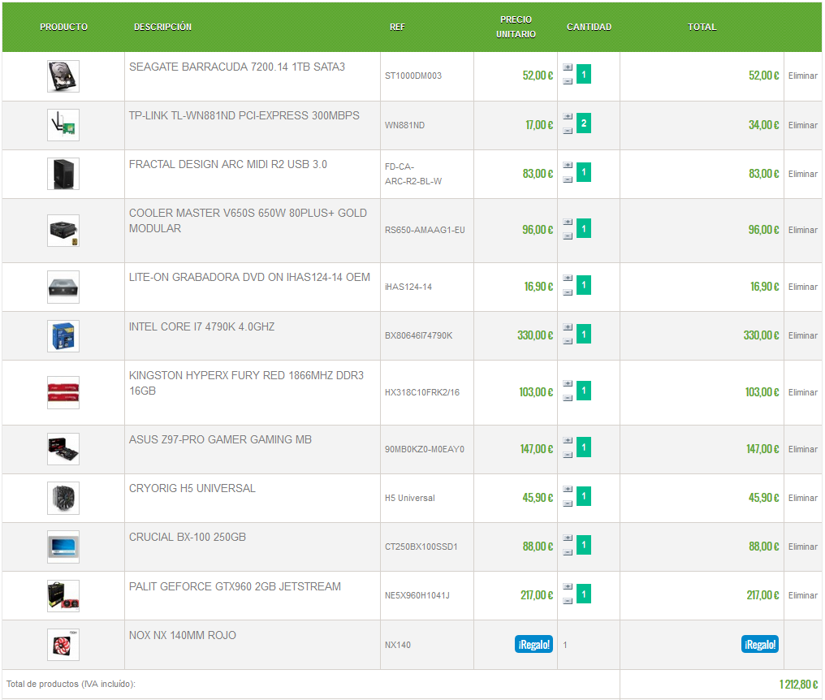This screenshot has width=825, height=700.
Task: Open PALIT GEFORCE GTX960 2GB JETSTREAM product
Action: [x=235, y=586]
